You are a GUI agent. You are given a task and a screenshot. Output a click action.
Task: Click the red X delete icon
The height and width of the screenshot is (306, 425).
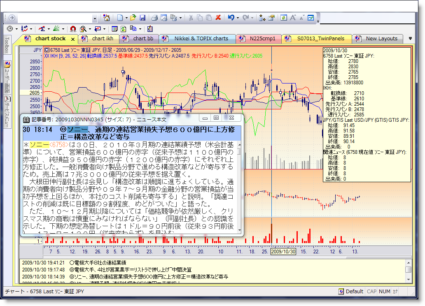[x=218, y=18]
